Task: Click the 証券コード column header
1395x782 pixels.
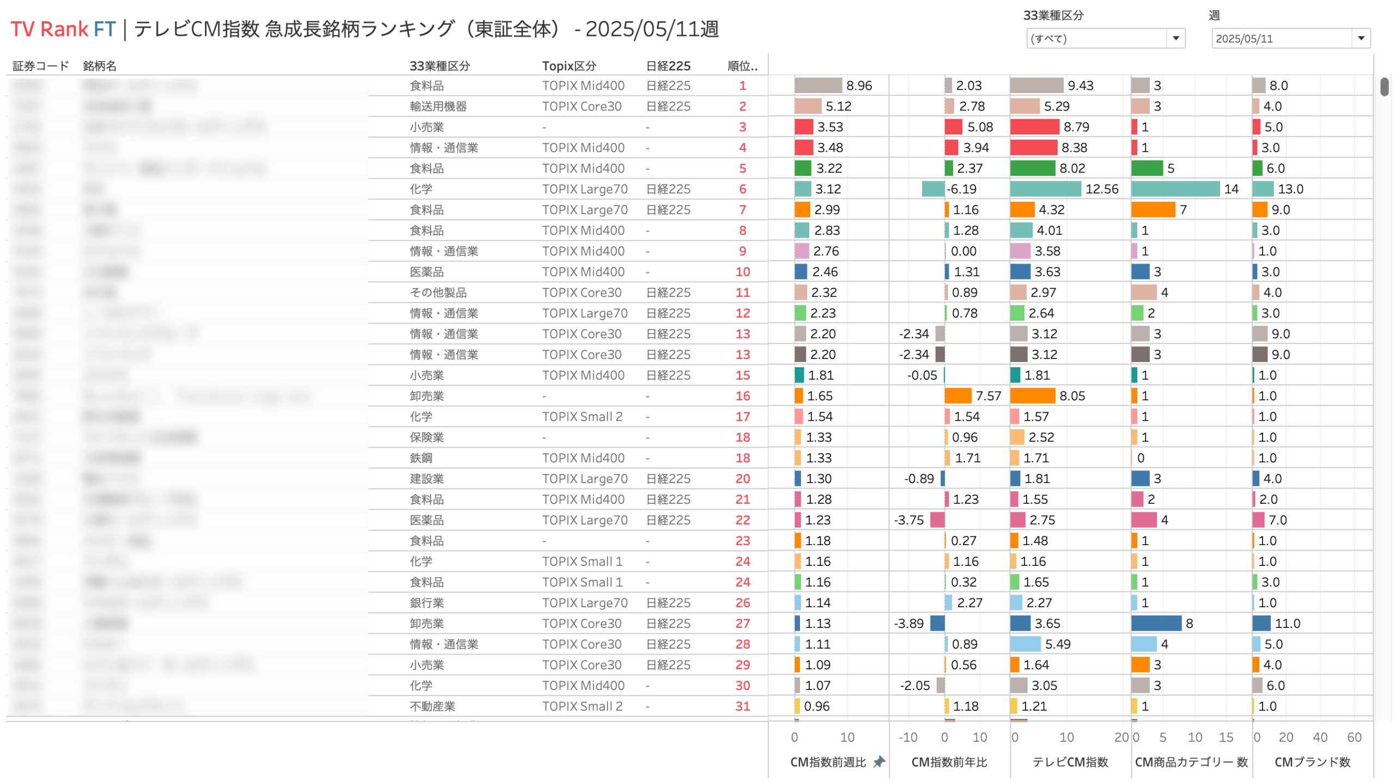Action: (40, 66)
